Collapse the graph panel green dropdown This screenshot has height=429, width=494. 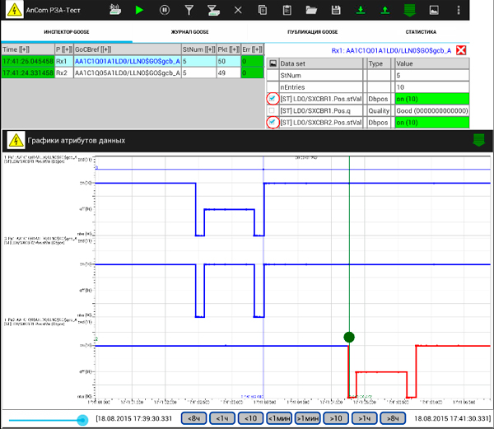(478, 140)
